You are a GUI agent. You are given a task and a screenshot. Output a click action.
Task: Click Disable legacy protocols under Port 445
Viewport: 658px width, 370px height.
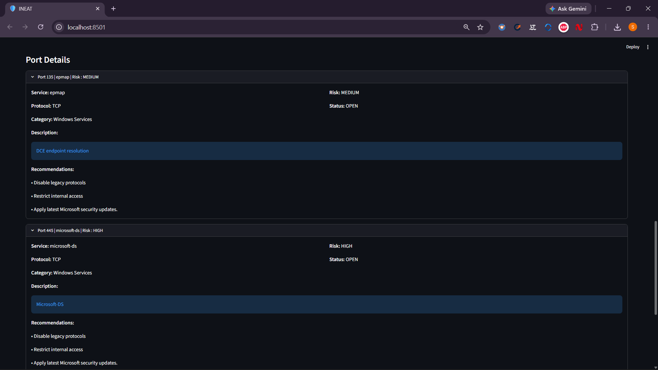[59, 336]
